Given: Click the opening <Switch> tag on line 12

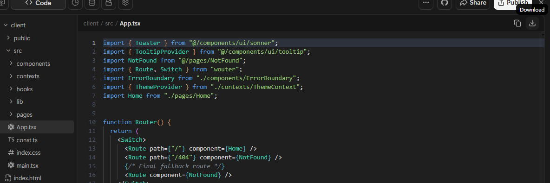Looking at the screenshot, I should point(131,139).
